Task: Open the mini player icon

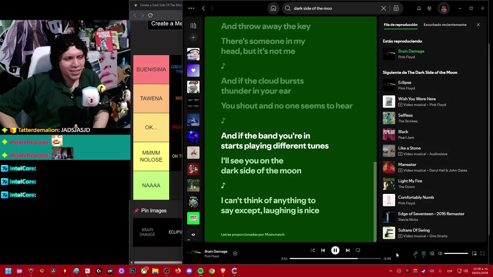Action: [x=474, y=254]
